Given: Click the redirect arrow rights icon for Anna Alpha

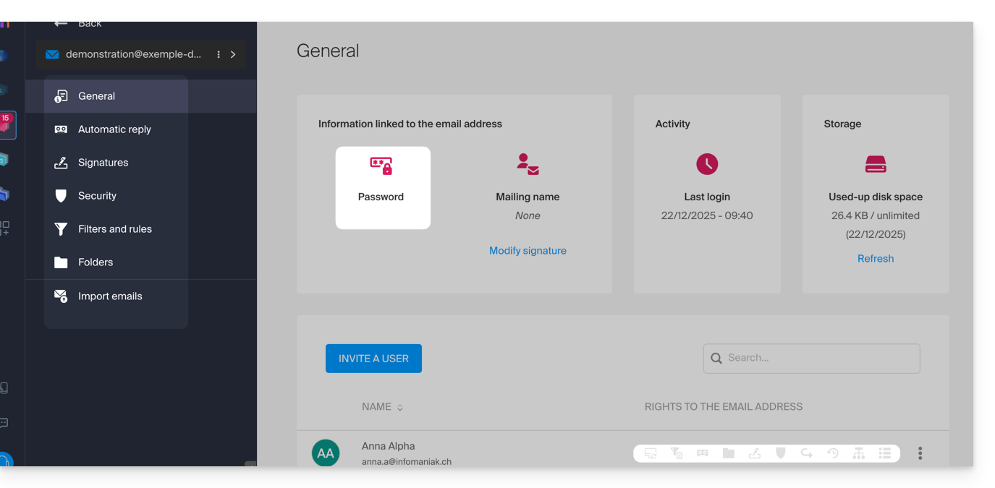Looking at the screenshot, I should [x=807, y=453].
